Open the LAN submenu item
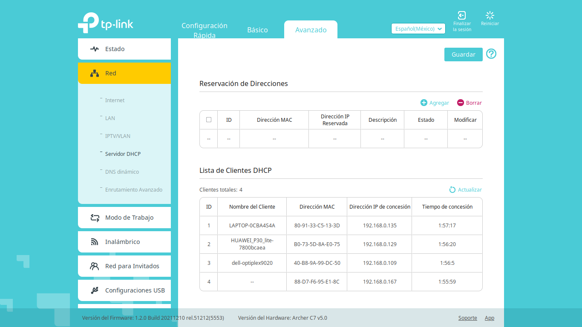The width and height of the screenshot is (582, 327). 110,118
